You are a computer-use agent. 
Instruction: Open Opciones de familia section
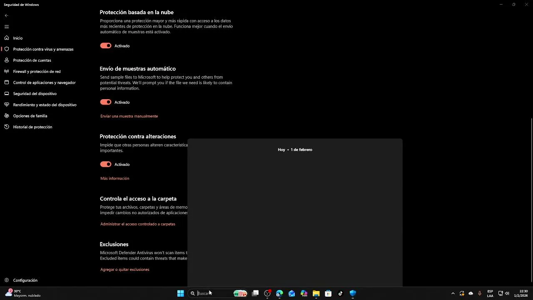tap(30, 116)
